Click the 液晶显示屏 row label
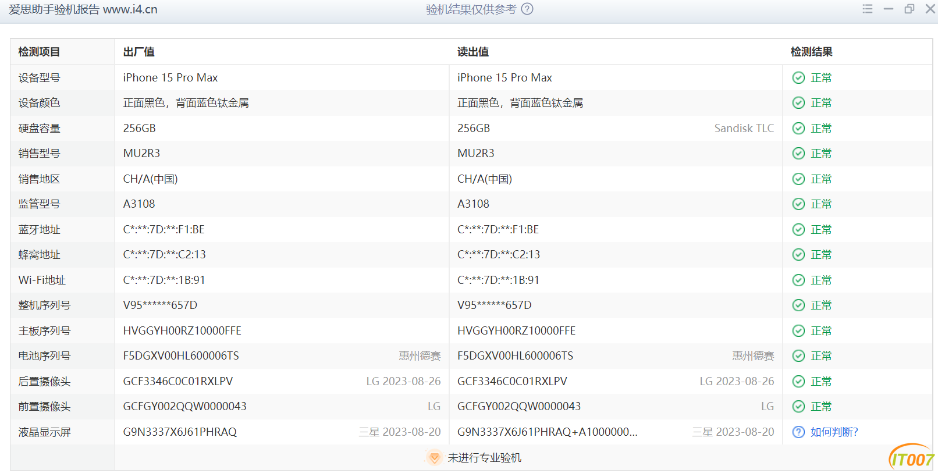The height and width of the screenshot is (473, 938). coord(44,432)
